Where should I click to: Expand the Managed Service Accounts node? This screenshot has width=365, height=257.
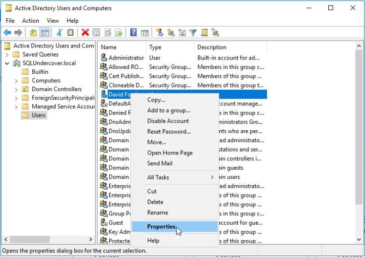pyautogui.click(x=16, y=107)
